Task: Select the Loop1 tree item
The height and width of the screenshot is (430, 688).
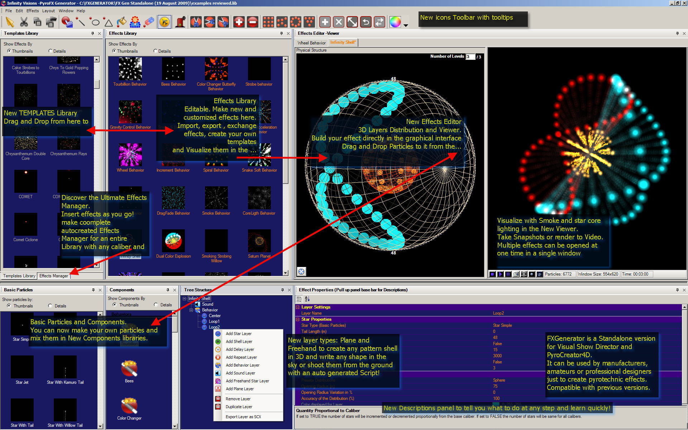Action: point(214,321)
